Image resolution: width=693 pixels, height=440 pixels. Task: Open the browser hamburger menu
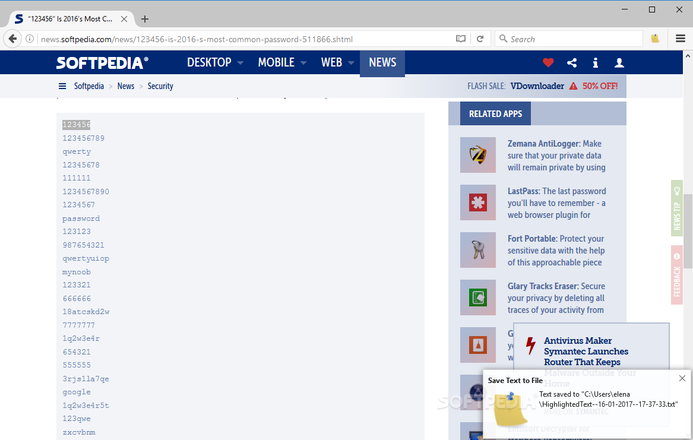pos(680,39)
